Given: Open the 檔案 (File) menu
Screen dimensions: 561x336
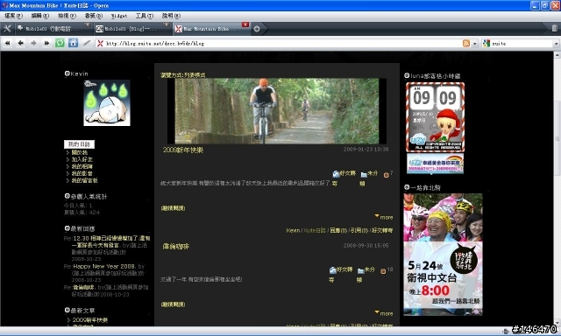Looking at the screenshot, I should click(13, 16).
